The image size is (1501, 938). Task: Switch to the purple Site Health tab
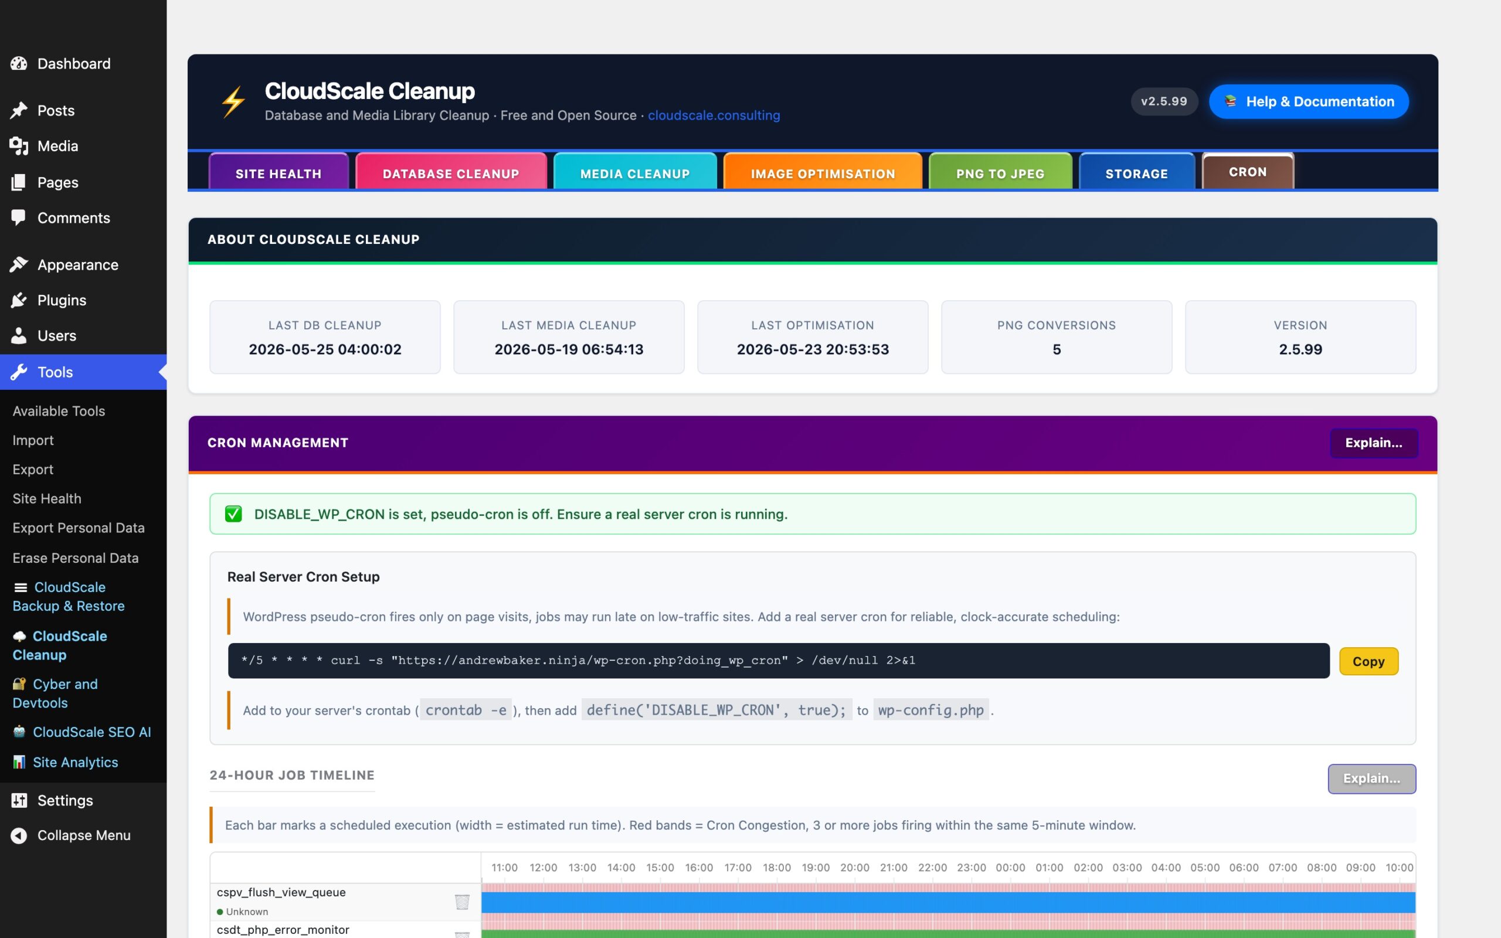279,171
